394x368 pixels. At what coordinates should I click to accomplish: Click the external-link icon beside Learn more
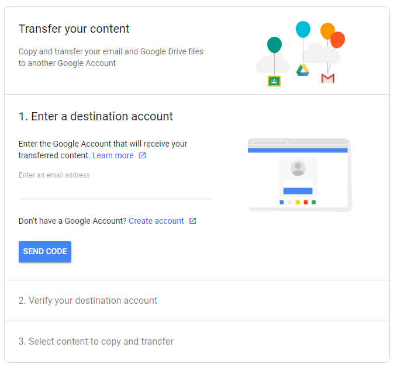[x=143, y=155]
